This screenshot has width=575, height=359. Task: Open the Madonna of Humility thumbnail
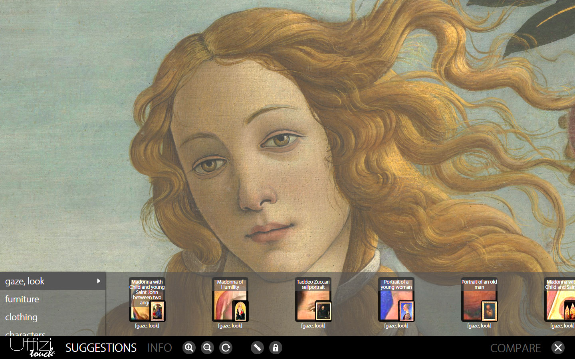pyautogui.click(x=230, y=300)
